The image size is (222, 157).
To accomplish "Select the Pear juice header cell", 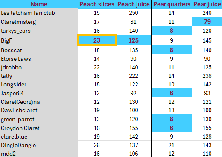I will pos(207,4).
